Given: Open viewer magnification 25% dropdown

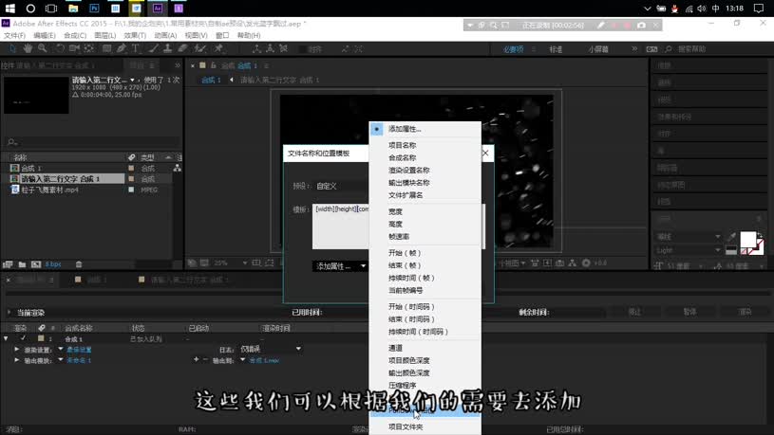Looking at the screenshot, I should 230,263.
